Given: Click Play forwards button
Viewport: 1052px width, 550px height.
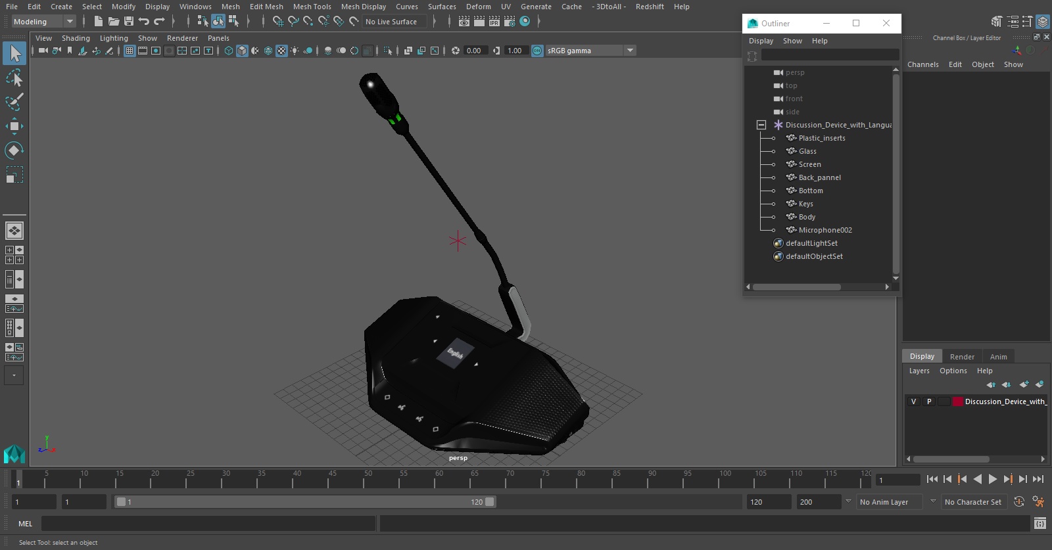Looking at the screenshot, I should click(x=993, y=480).
